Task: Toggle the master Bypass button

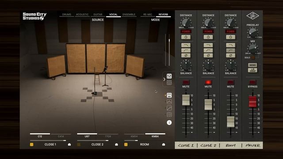Action: tap(252, 83)
